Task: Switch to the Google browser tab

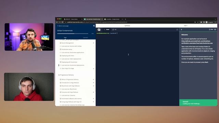Action: pos(113,19)
